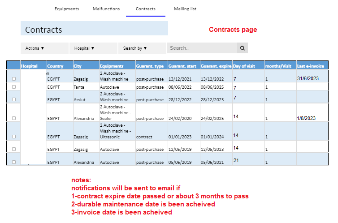
Task: Tick the checkbox for the Tanta row
Action: tap(14, 87)
